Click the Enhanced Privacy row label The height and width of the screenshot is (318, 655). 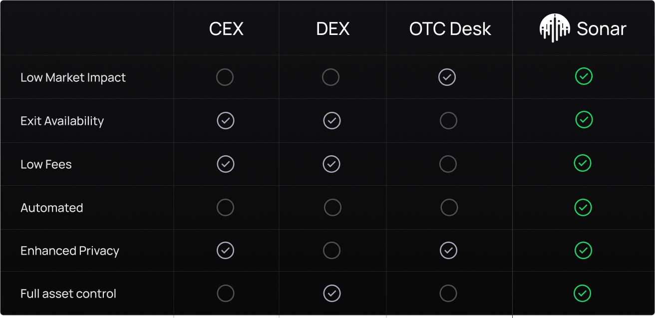click(x=70, y=251)
